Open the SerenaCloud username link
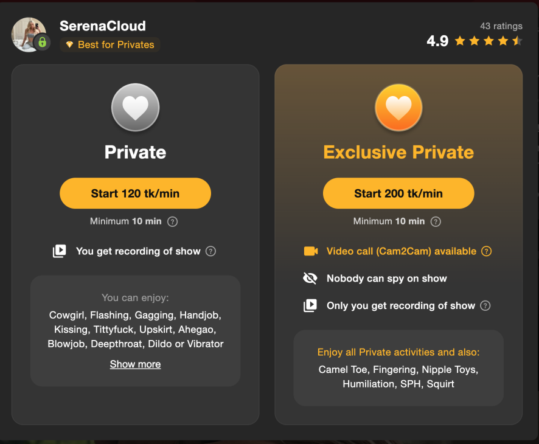 point(103,26)
